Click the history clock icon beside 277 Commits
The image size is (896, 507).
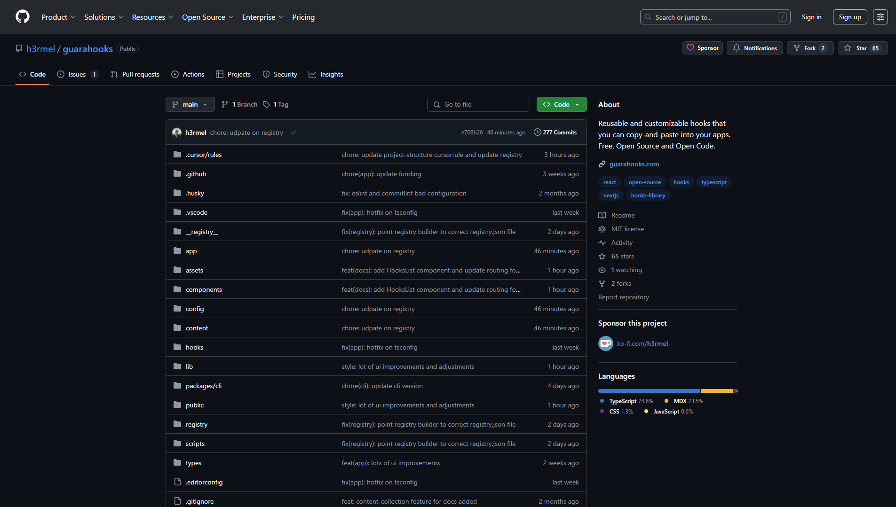[x=537, y=133]
